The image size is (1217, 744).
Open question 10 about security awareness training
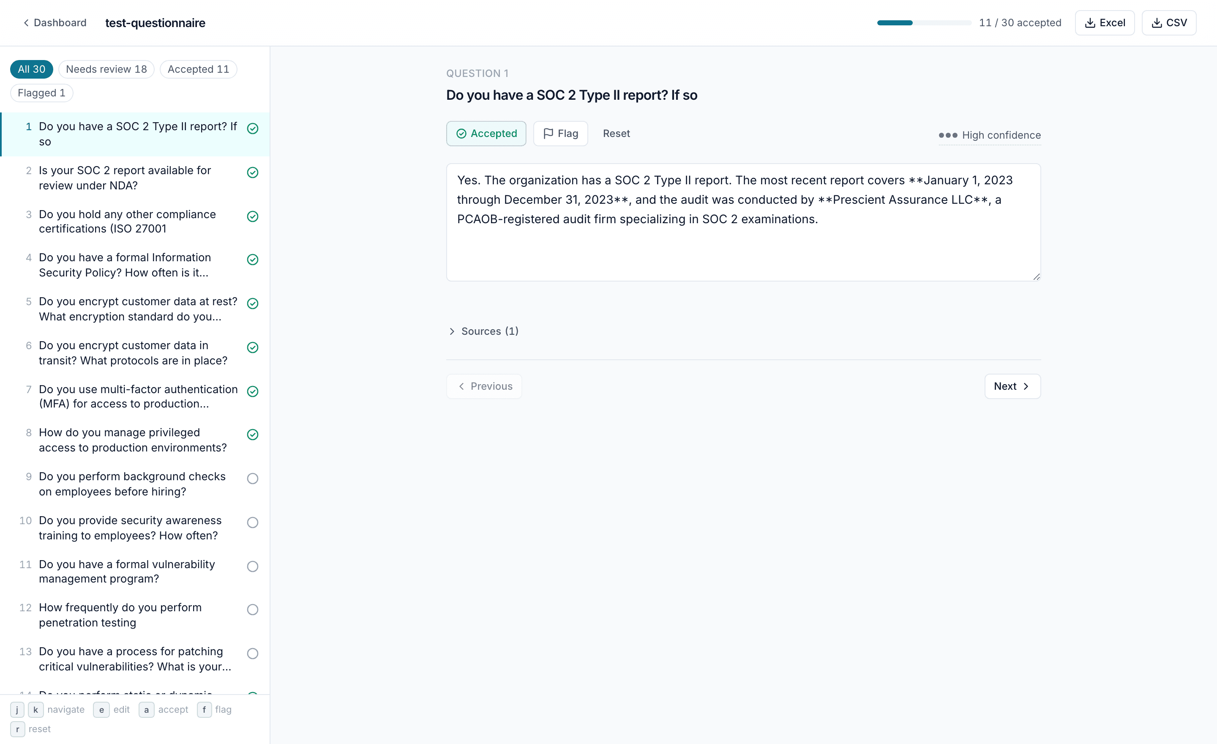(135, 528)
